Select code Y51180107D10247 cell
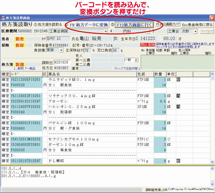 click(x=26, y=161)
